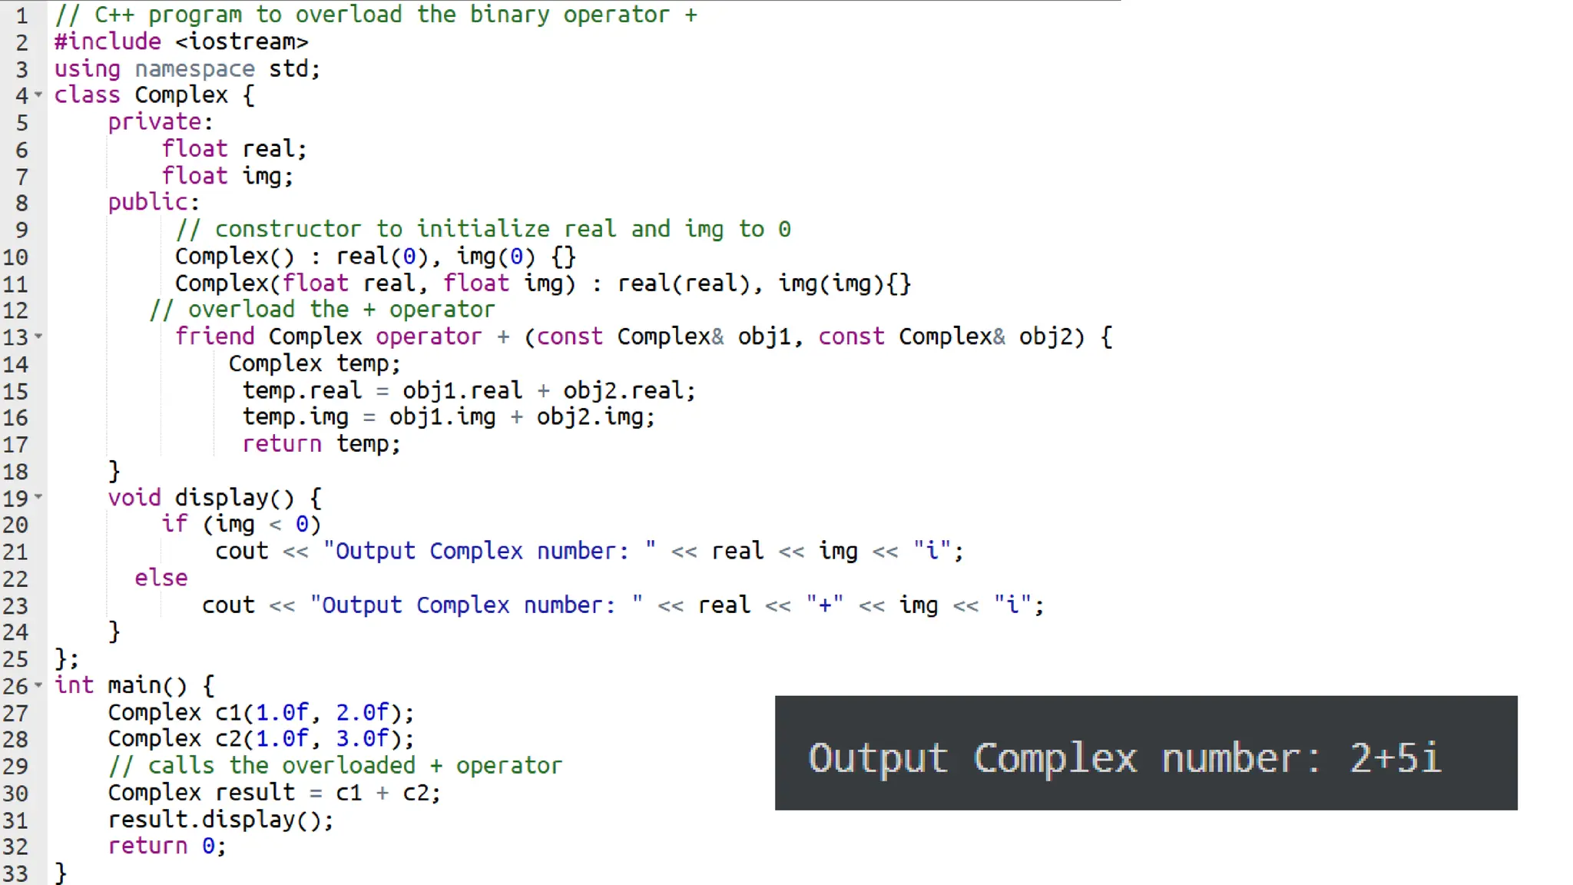
Task: Click the 'friend' keyword on line 13
Action: pyautogui.click(x=214, y=336)
